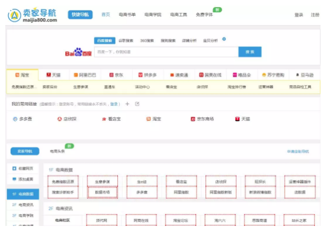Viewport: 327px width, 233px height.
Task: Select 3F 电商学院 in left sidebar
Action: [23, 215]
